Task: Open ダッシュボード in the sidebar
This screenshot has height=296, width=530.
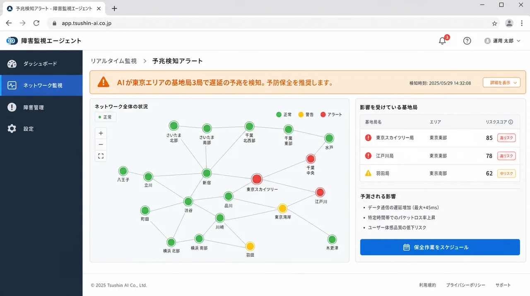Action: 41,64
